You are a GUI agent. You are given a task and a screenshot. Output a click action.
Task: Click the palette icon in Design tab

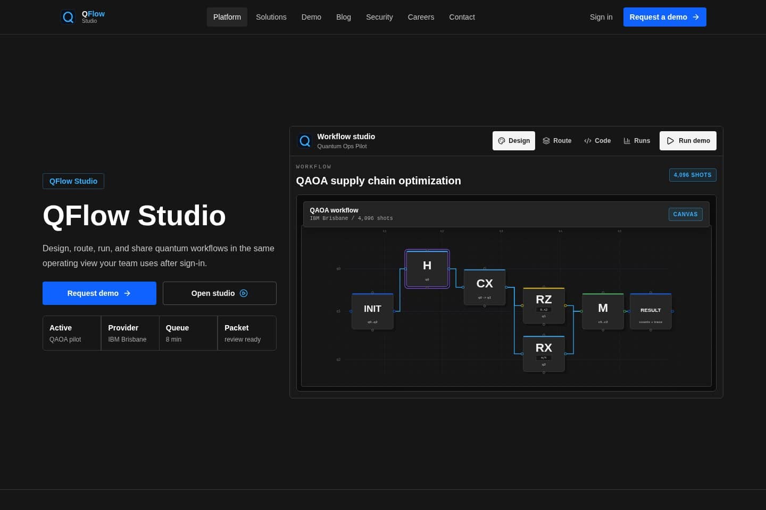pyautogui.click(x=502, y=141)
